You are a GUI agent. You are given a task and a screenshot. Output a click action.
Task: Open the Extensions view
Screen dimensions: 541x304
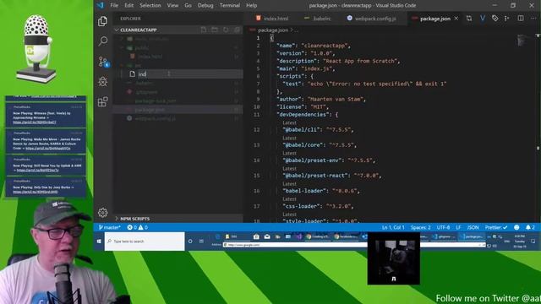[x=102, y=101]
